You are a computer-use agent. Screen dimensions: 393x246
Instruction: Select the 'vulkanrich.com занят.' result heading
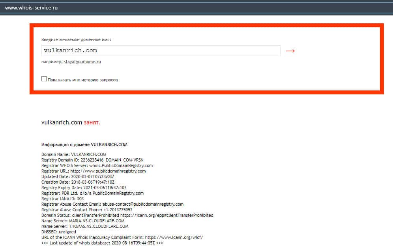pyautogui.click(x=71, y=122)
